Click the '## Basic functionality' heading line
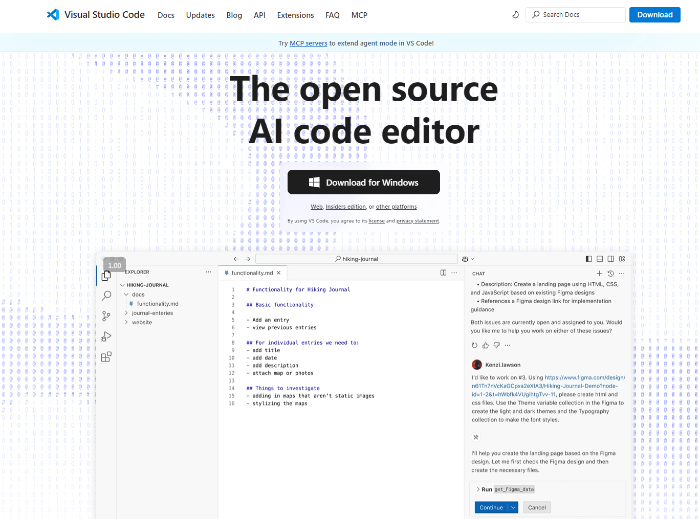700x519 pixels. pos(280,305)
